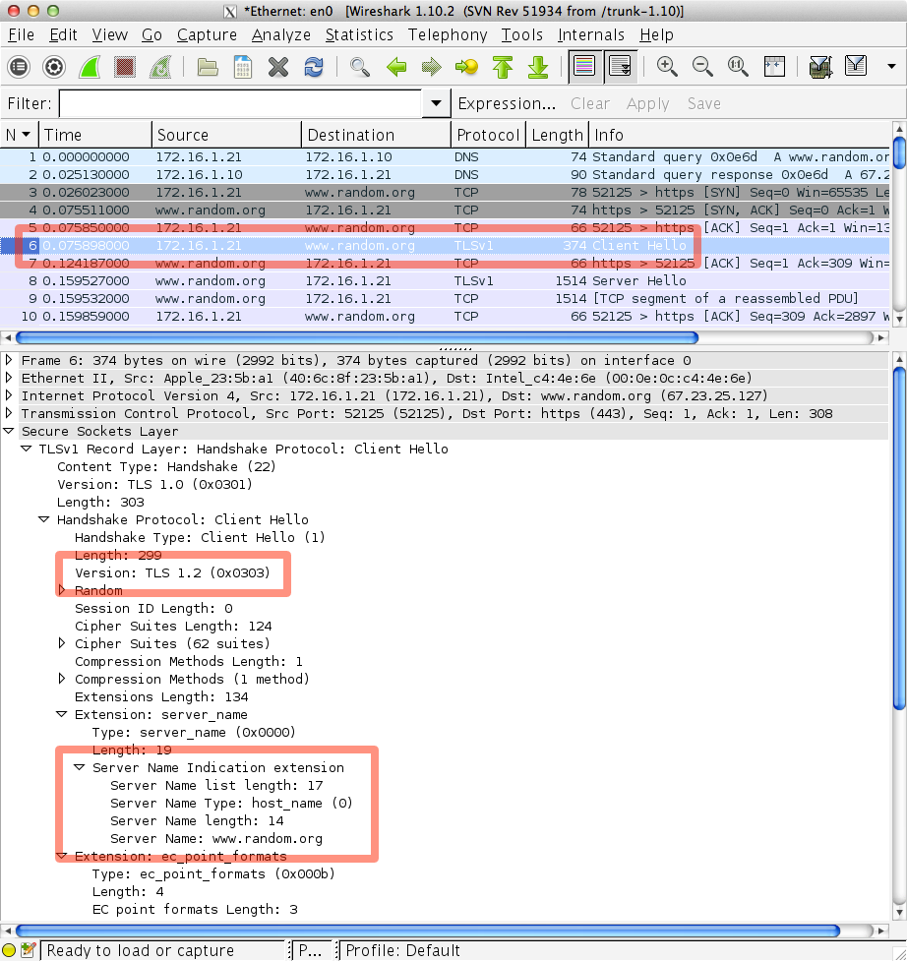Viewport: 907px width, 961px height.
Task: Click the zoom in magnifier icon
Action: pyautogui.click(x=667, y=67)
